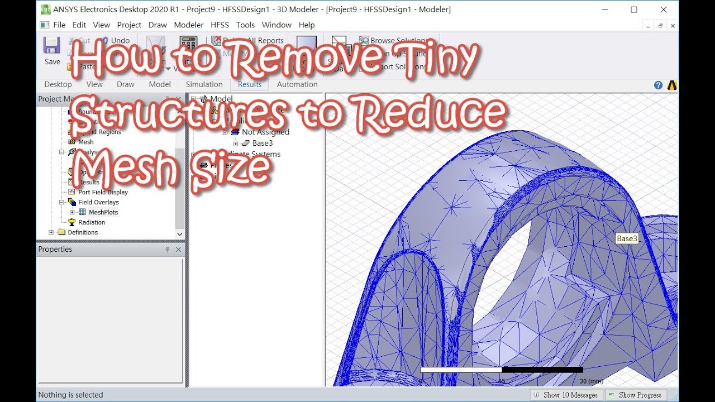Image resolution: width=715 pixels, height=402 pixels.
Task: Collapse the Not Assigned node
Action: point(225,132)
